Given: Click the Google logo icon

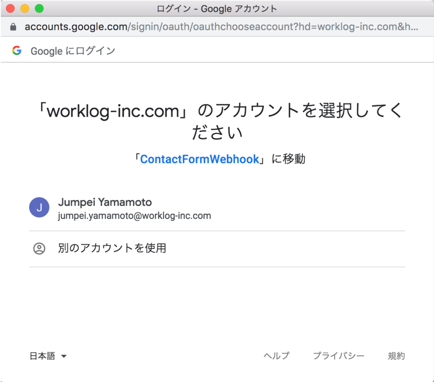Looking at the screenshot, I should point(17,51).
